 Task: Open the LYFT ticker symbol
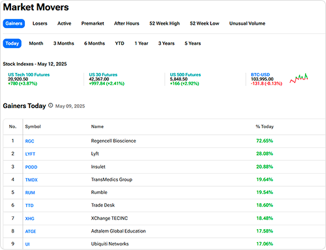coord(30,154)
